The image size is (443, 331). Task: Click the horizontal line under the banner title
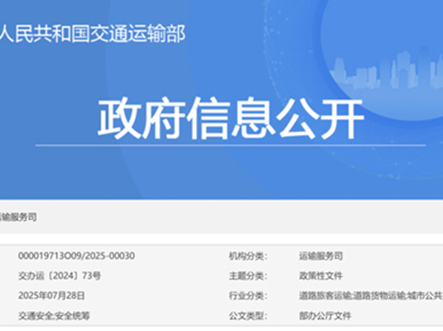231,145
